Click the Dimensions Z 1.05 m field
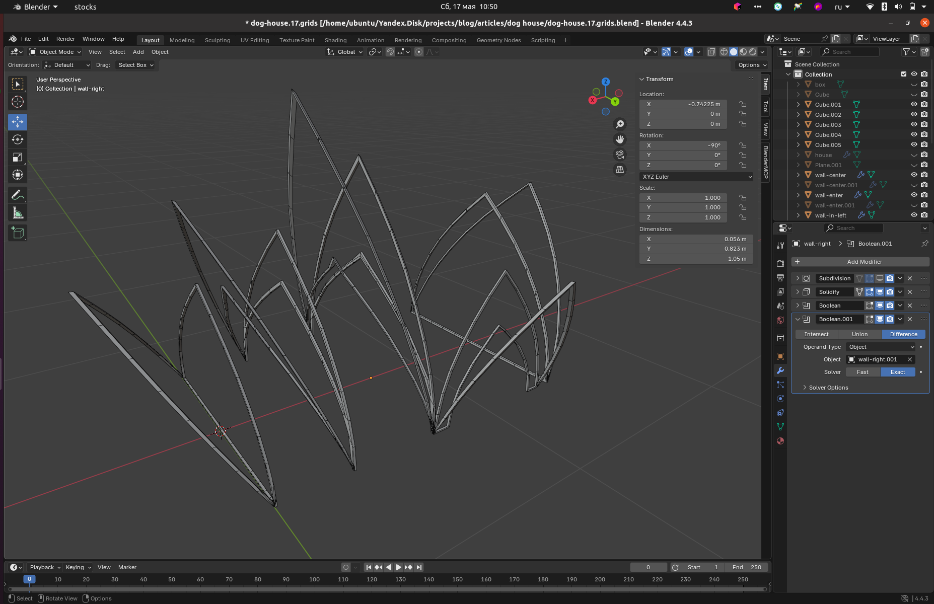934x604 pixels. tap(696, 259)
